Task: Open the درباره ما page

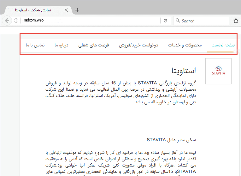Action: click(x=62, y=45)
